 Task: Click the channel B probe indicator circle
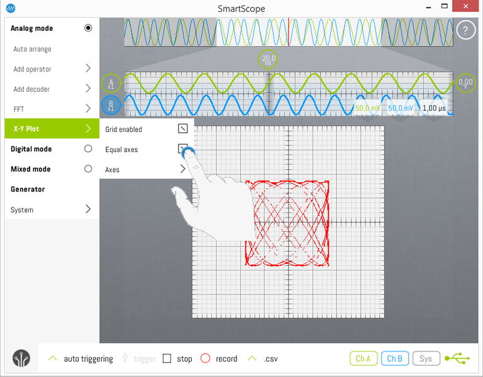(x=111, y=105)
